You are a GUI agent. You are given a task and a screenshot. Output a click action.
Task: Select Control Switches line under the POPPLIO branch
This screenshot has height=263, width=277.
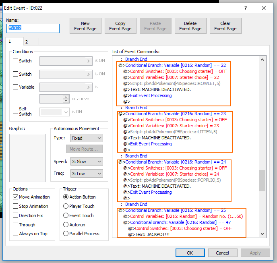(x=175, y=168)
